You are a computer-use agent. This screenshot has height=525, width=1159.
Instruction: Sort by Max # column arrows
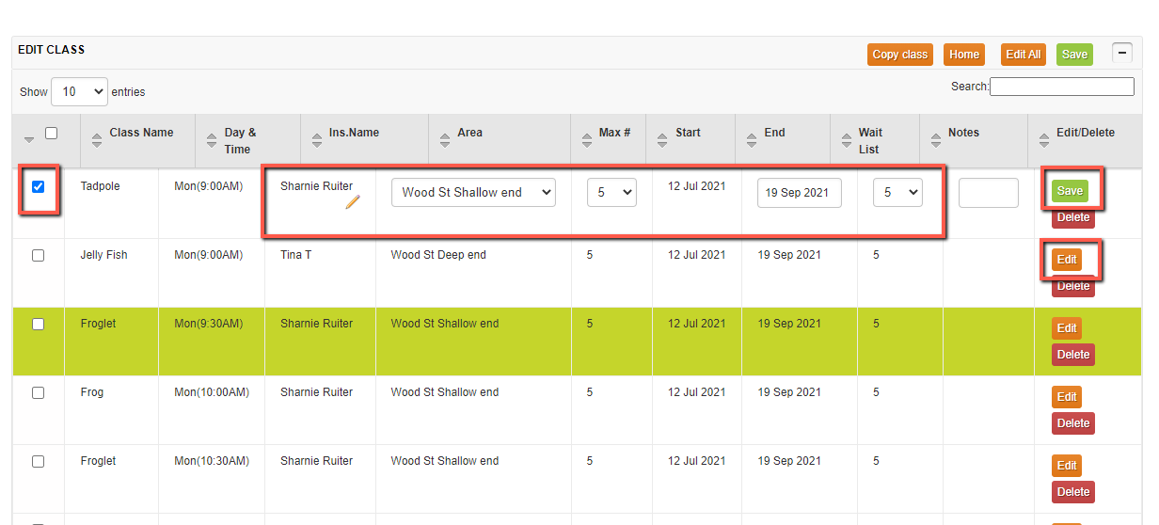(587, 140)
